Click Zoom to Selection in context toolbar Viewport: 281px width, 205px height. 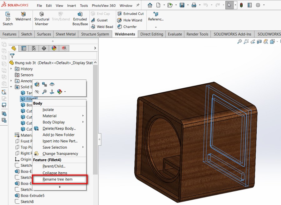point(44,92)
